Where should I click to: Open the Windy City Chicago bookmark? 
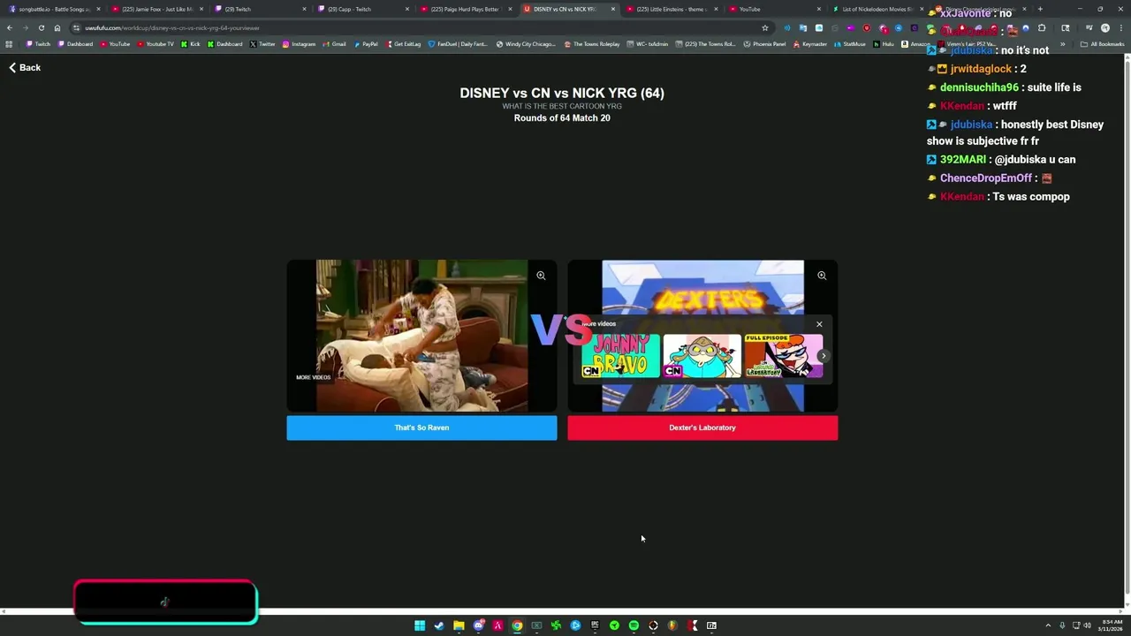coord(526,44)
